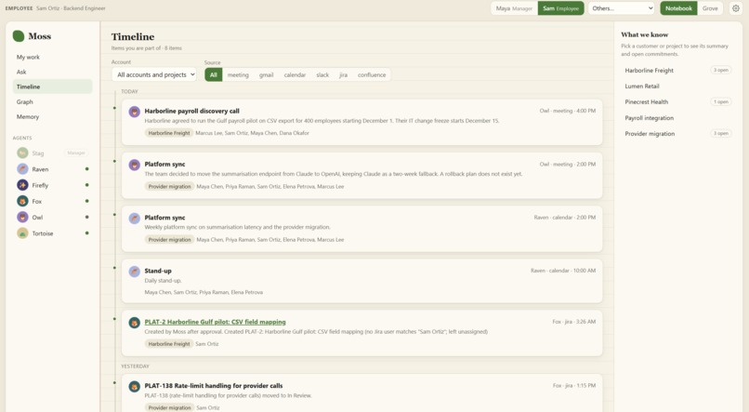This screenshot has width=749, height=412.
Task: Click Raven avatar on Stand-up card
Action: (134, 272)
